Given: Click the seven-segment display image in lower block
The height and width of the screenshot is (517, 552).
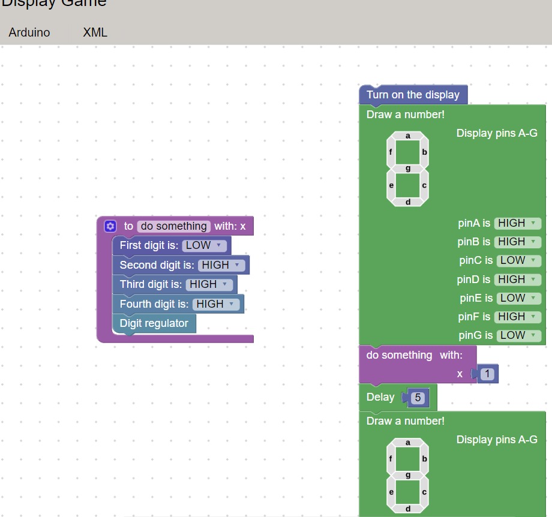Looking at the screenshot, I should [x=408, y=476].
